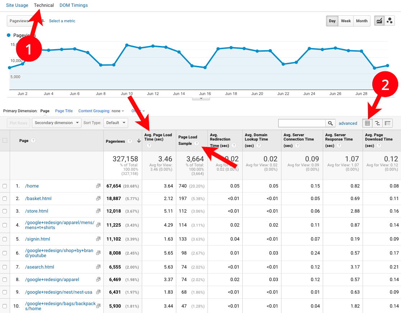Toggle the select-all checkbox in table header
The width and height of the screenshot is (401, 313).
click(5, 140)
